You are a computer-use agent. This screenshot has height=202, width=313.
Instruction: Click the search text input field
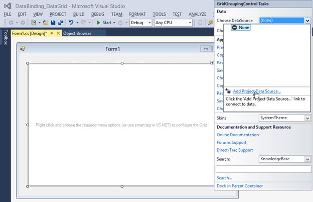[x=263, y=169]
